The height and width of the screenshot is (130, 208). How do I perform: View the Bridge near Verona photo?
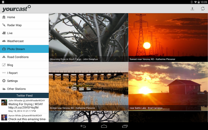click(88, 86)
